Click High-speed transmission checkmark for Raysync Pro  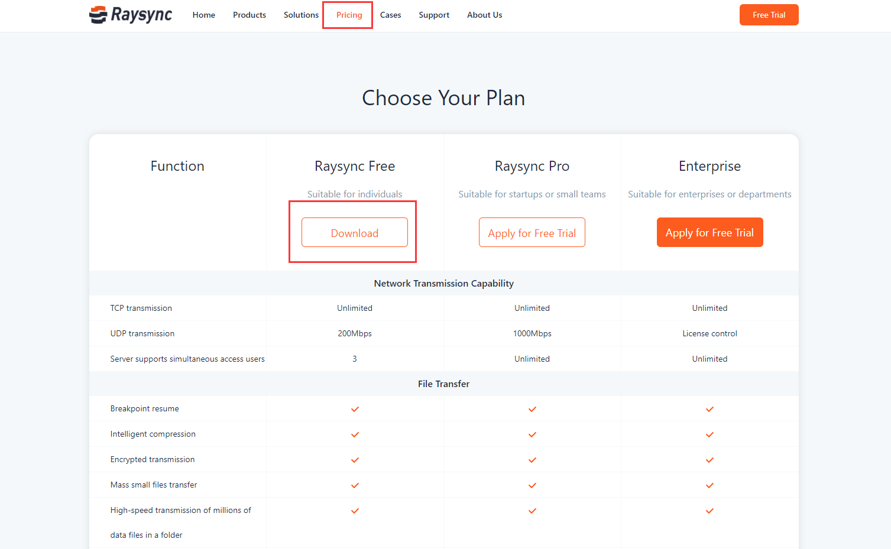click(532, 511)
